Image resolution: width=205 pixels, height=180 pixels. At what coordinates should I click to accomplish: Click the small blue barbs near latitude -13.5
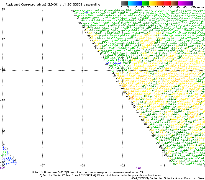pyautogui.click(x=117, y=62)
